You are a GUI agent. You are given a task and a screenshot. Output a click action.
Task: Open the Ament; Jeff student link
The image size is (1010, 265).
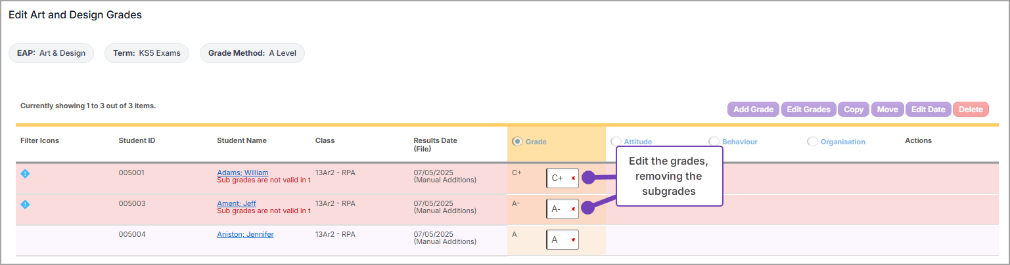click(x=237, y=203)
